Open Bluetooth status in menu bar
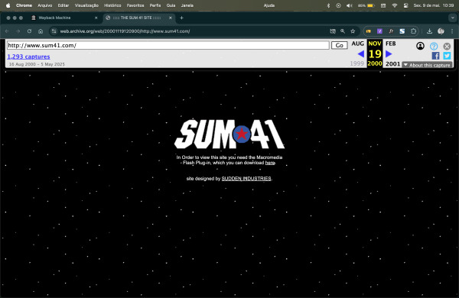This screenshot has width=459, height=298. point(328,5)
